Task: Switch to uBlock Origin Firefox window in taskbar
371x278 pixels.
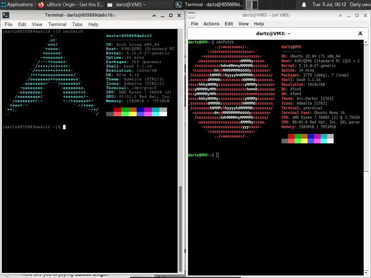Action: coord(71,4)
